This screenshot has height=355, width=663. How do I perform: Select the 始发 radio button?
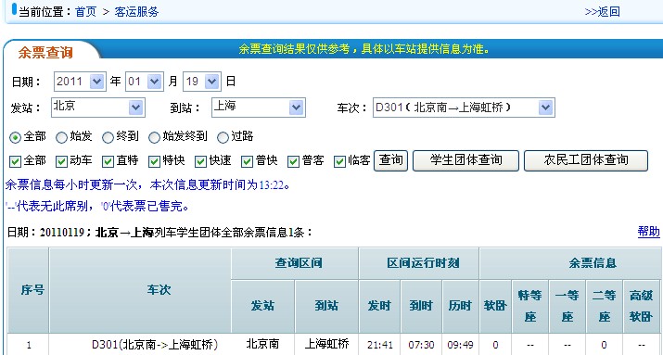62,138
